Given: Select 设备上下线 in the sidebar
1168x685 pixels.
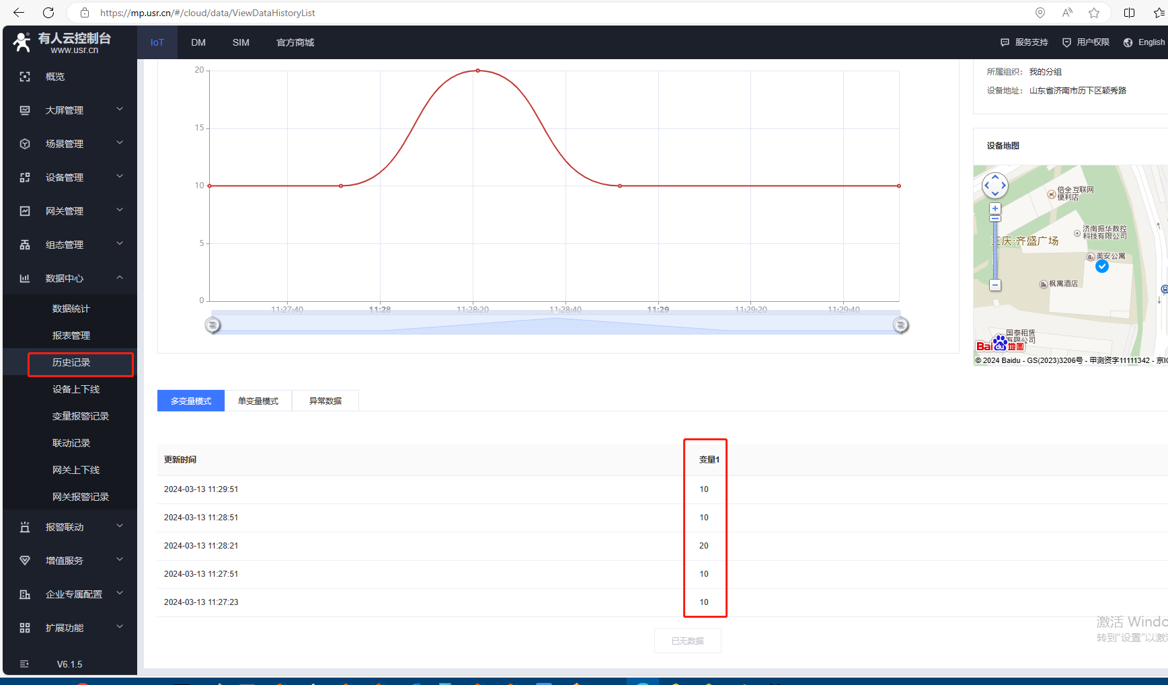Looking at the screenshot, I should 76,389.
